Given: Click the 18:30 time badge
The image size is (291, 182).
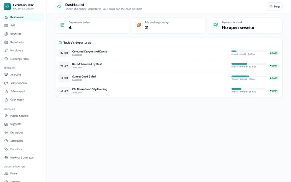Looking at the screenshot, I should pyautogui.click(x=64, y=91).
